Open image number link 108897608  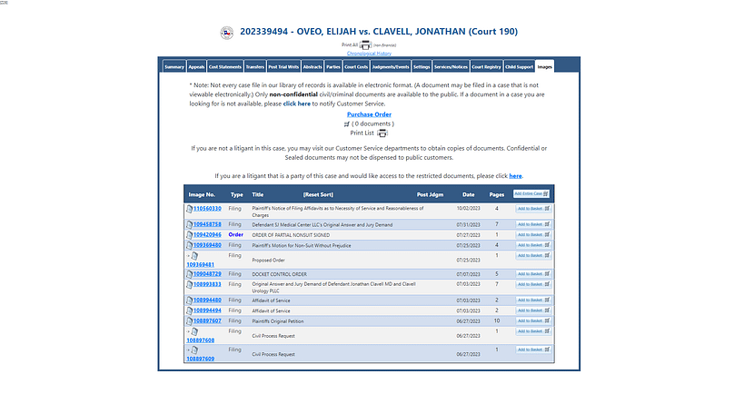coord(200,340)
